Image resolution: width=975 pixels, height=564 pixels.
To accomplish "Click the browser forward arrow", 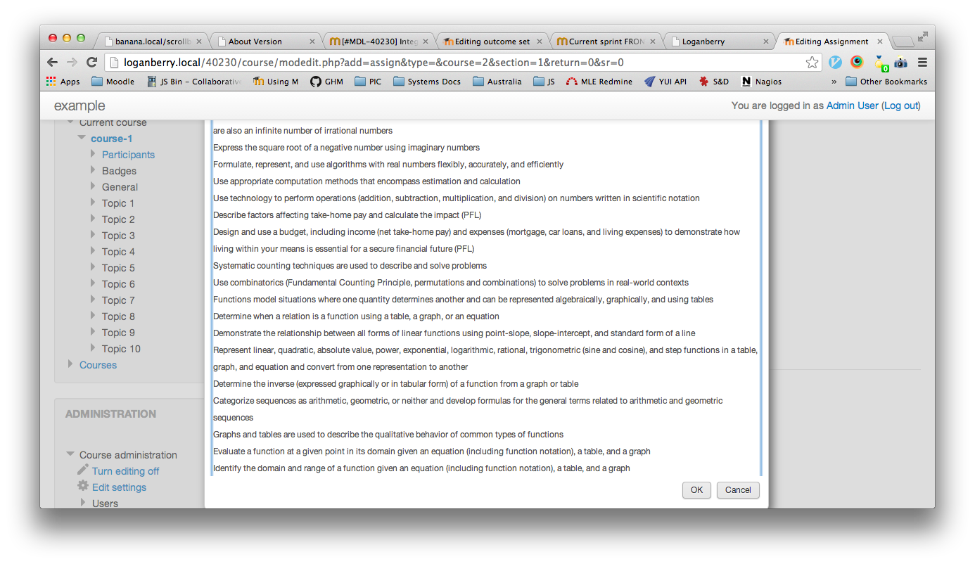I will [72, 62].
